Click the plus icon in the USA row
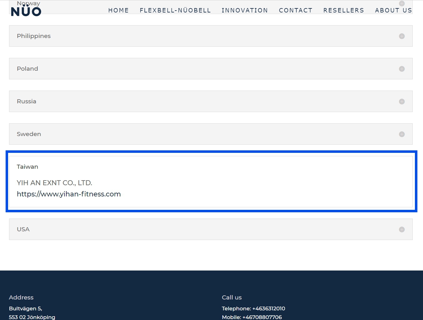 402,229
